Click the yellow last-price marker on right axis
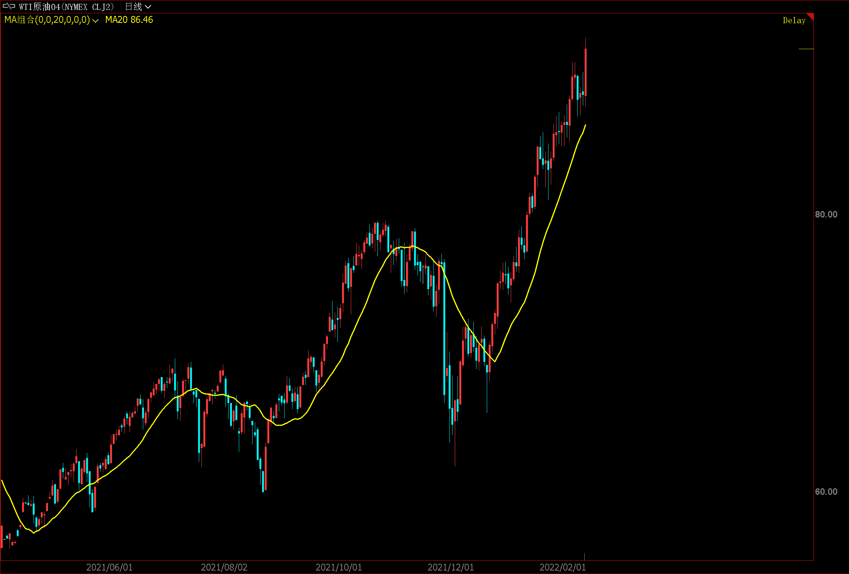This screenshot has height=574, width=849. (x=806, y=49)
